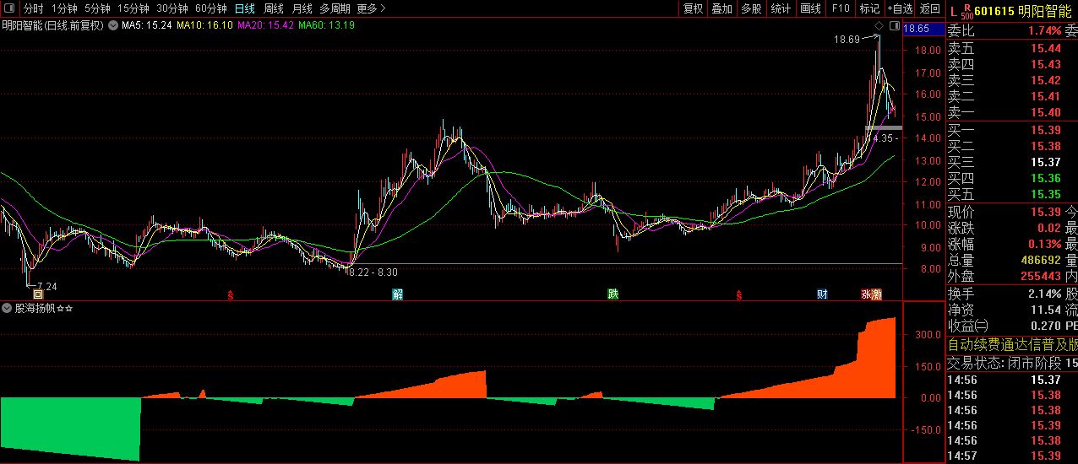The image size is (1078, 464).
Task: Click the 财 financial report marker
Action: pos(822,294)
